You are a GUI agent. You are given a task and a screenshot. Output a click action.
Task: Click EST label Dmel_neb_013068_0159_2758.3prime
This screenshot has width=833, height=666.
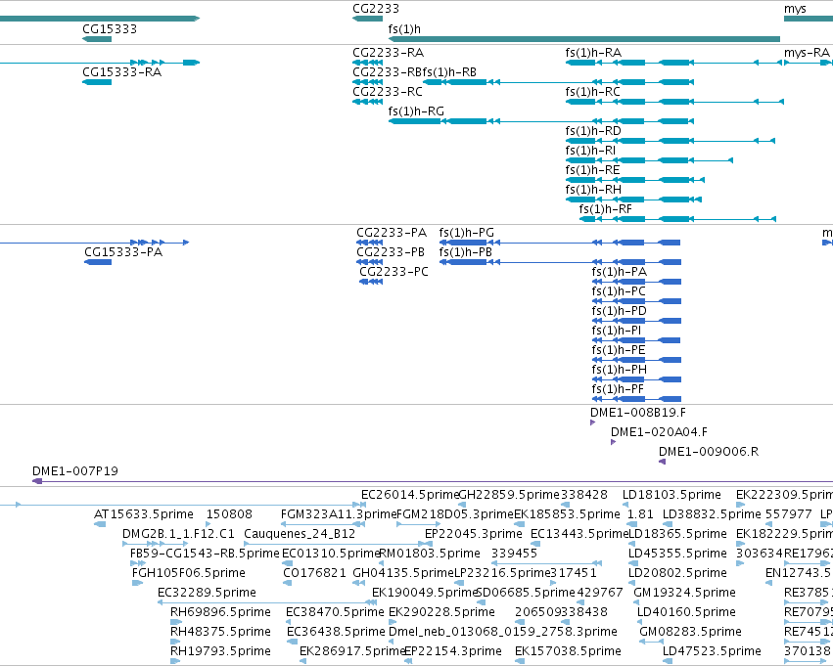pyautogui.click(x=503, y=633)
